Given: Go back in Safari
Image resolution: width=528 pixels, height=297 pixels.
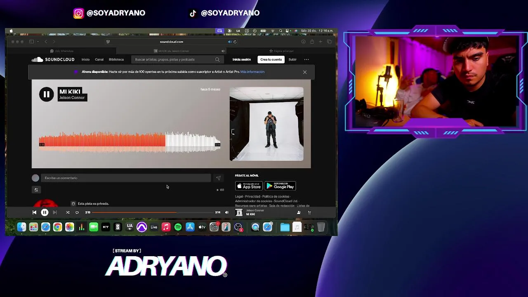Looking at the screenshot, I should [46, 42].
